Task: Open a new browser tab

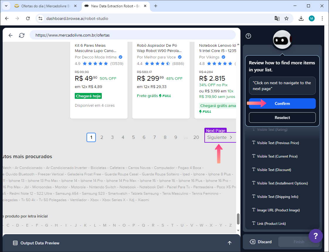Action: pyautogui.click(x=155, y=6)
